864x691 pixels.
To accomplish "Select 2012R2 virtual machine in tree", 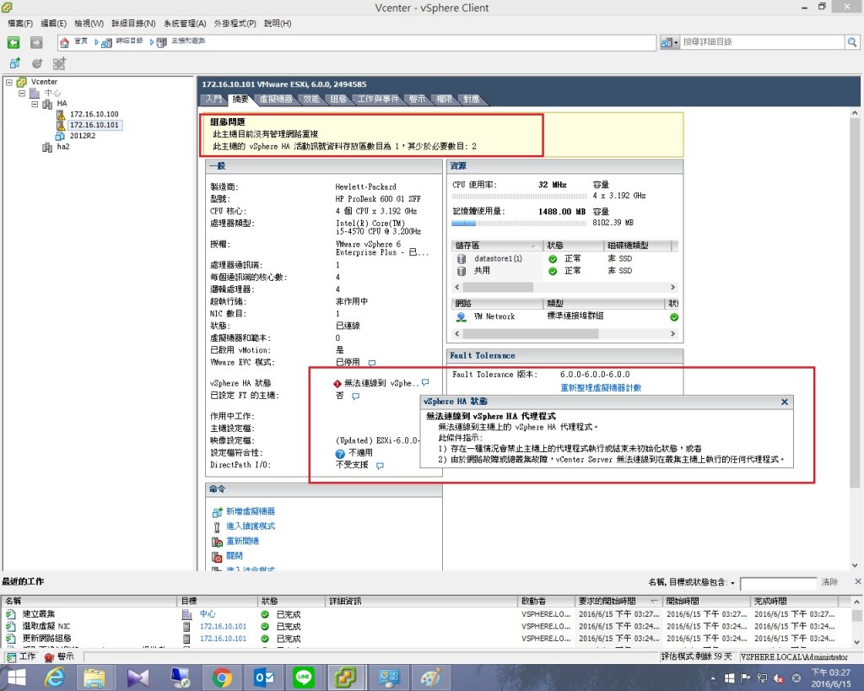I will [83, 136].
